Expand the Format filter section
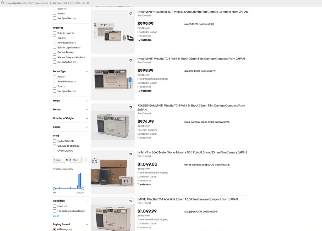 (x=87, y=110)
